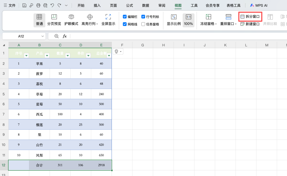The width and height of the screenshot is (287, 176).
Task: Go to the 数据 tab
Action: 146,5
